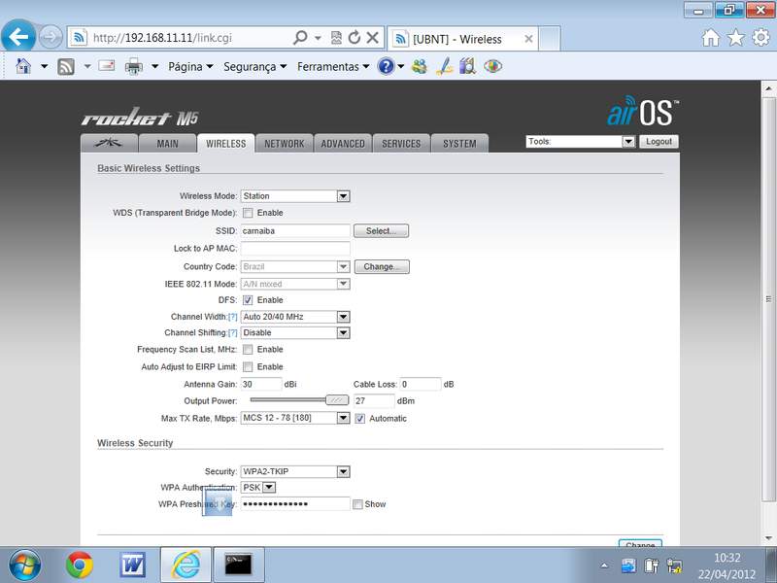This screenshot has height=583, width=777.
Task: Click the Read Mail envelope icon
Action: [x=107, y=66]
